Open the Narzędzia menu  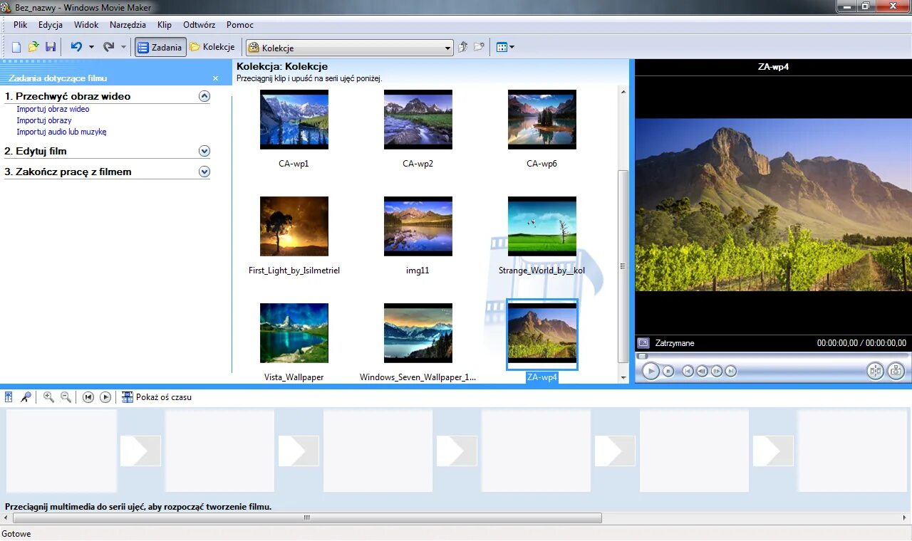(128, 24)
